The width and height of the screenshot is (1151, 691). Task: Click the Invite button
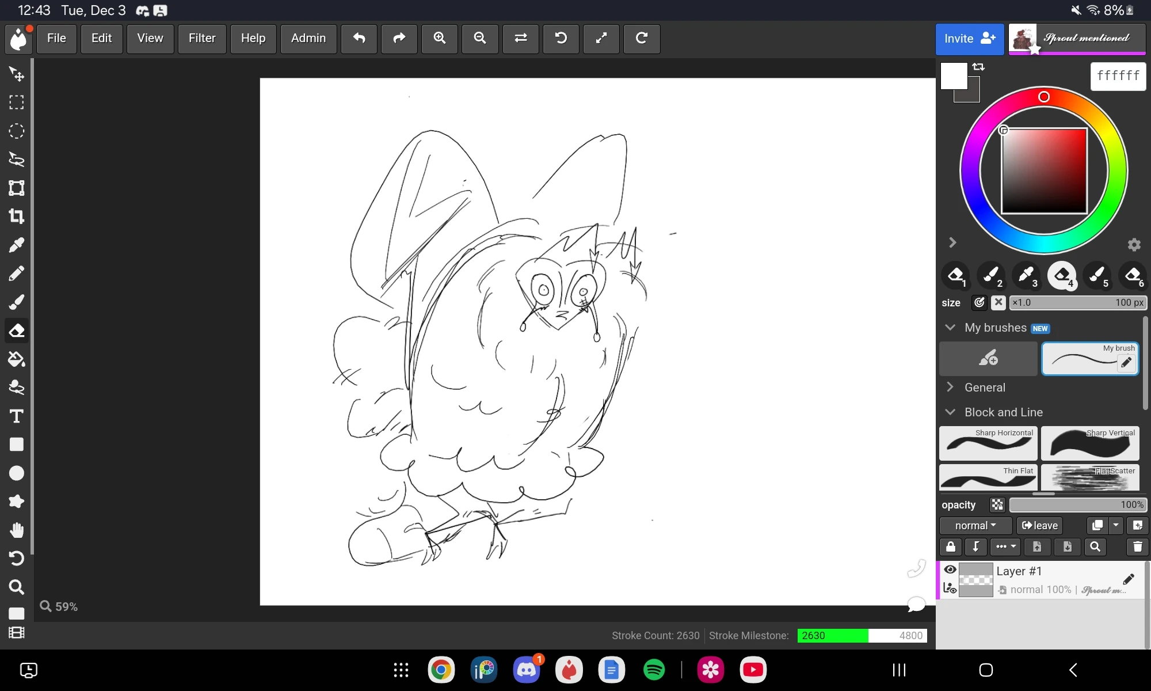(x=969, y=39)
